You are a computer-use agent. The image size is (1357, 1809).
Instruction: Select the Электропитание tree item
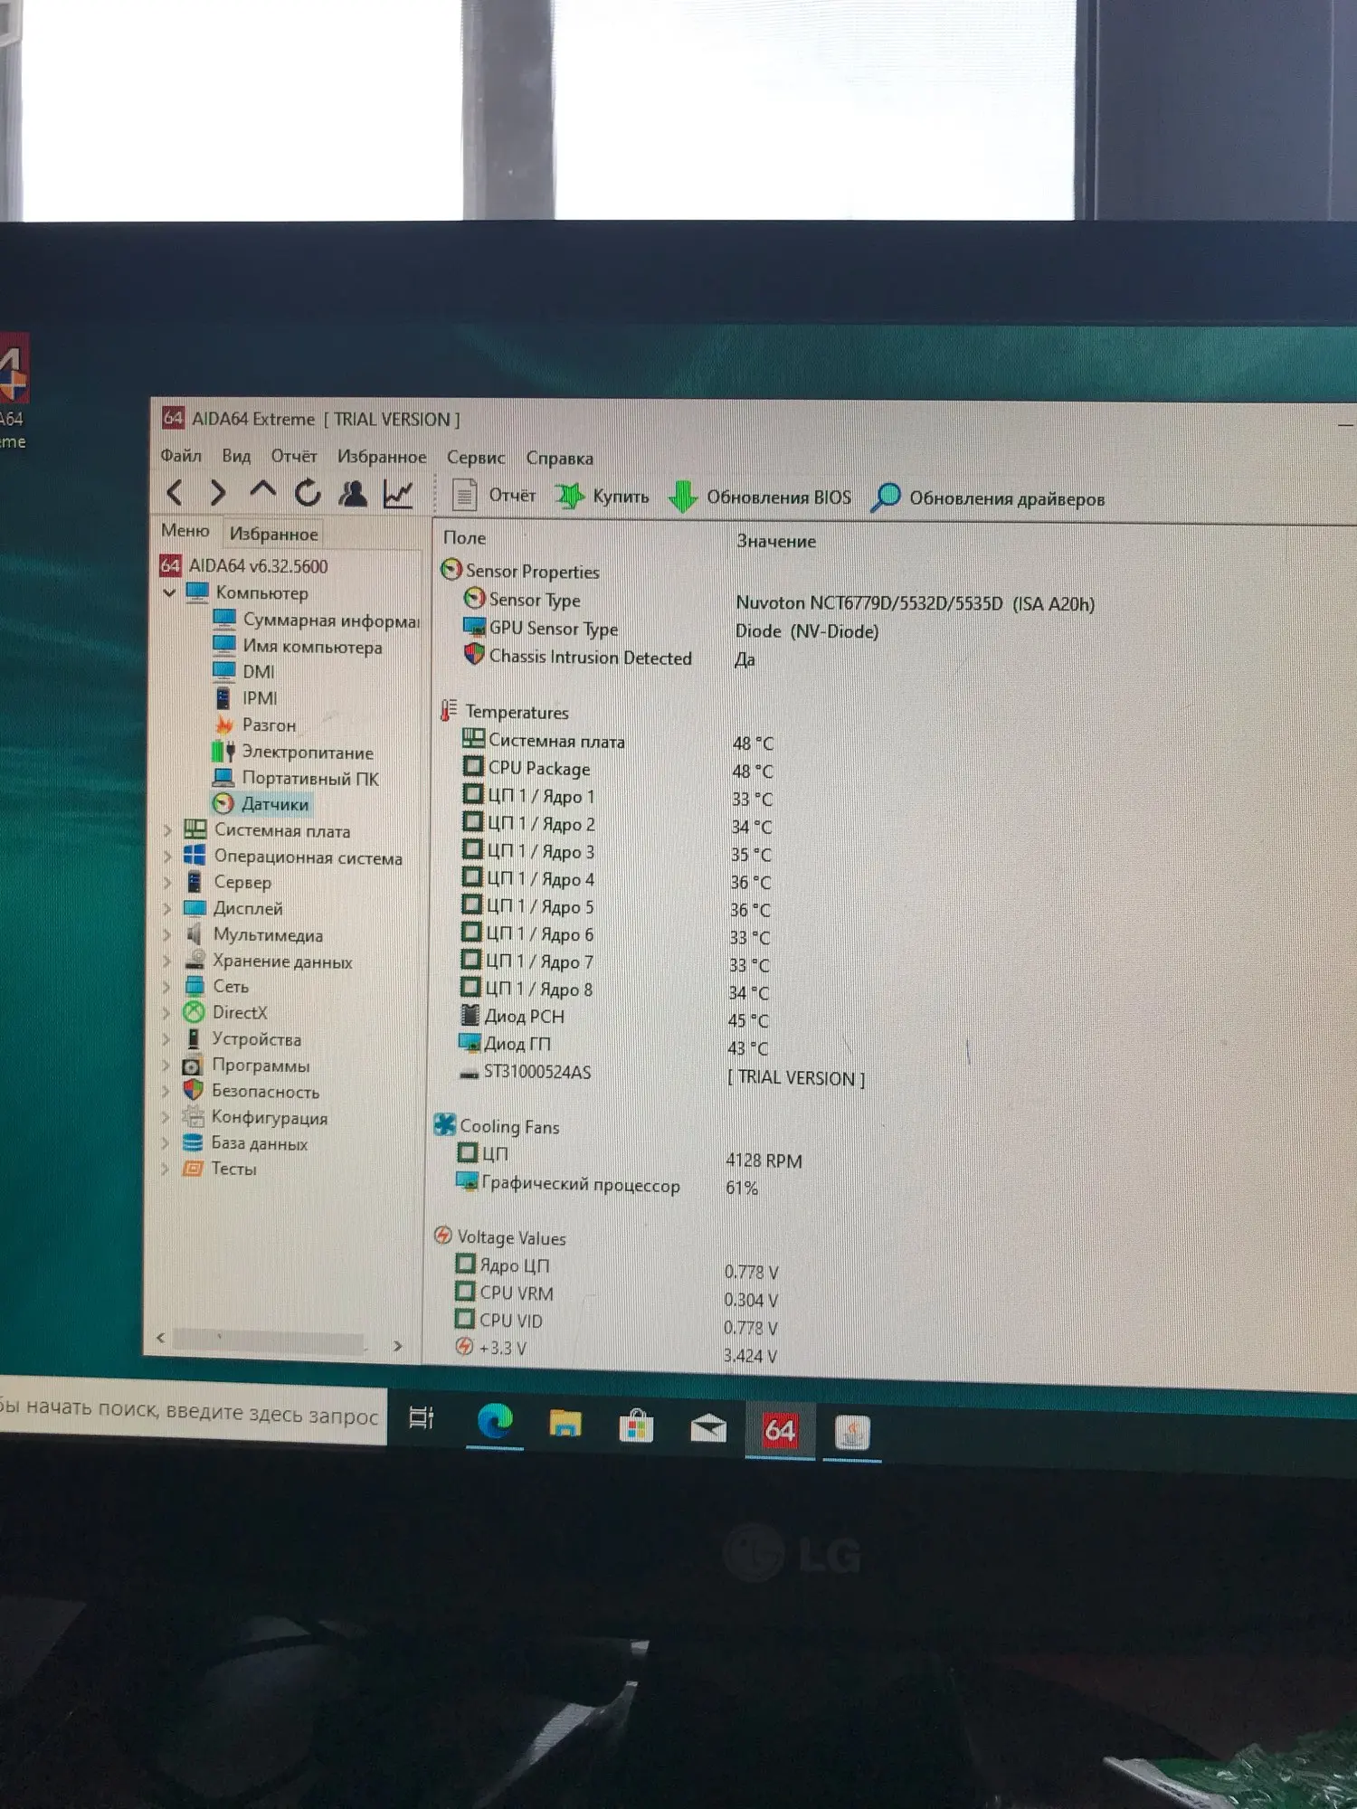tap(293, 752)
